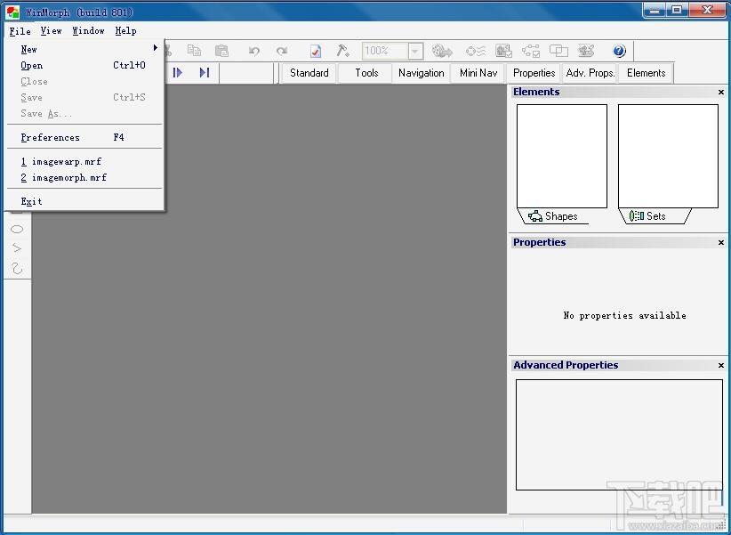
Task: Click the hammer build tool icon
Action: [x=343, y=51]
